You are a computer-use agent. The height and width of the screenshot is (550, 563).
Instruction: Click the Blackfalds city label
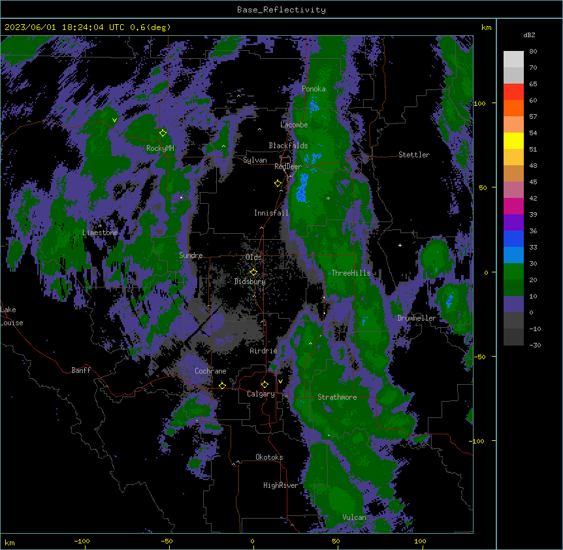[288, 146]
